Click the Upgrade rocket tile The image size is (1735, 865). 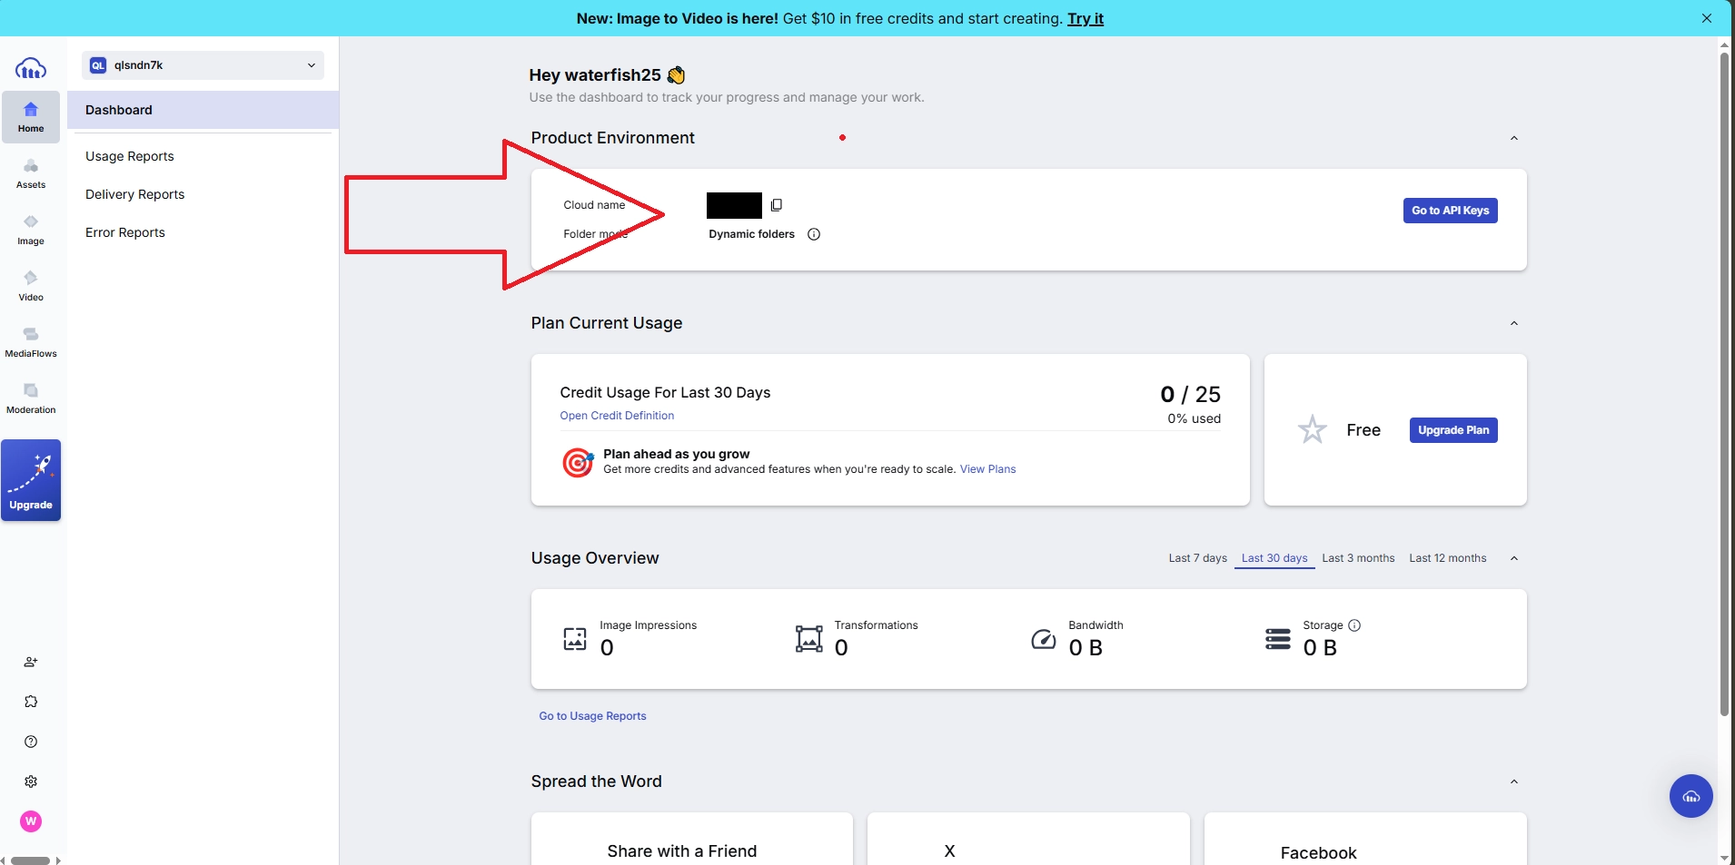click(x=31, y=480)
